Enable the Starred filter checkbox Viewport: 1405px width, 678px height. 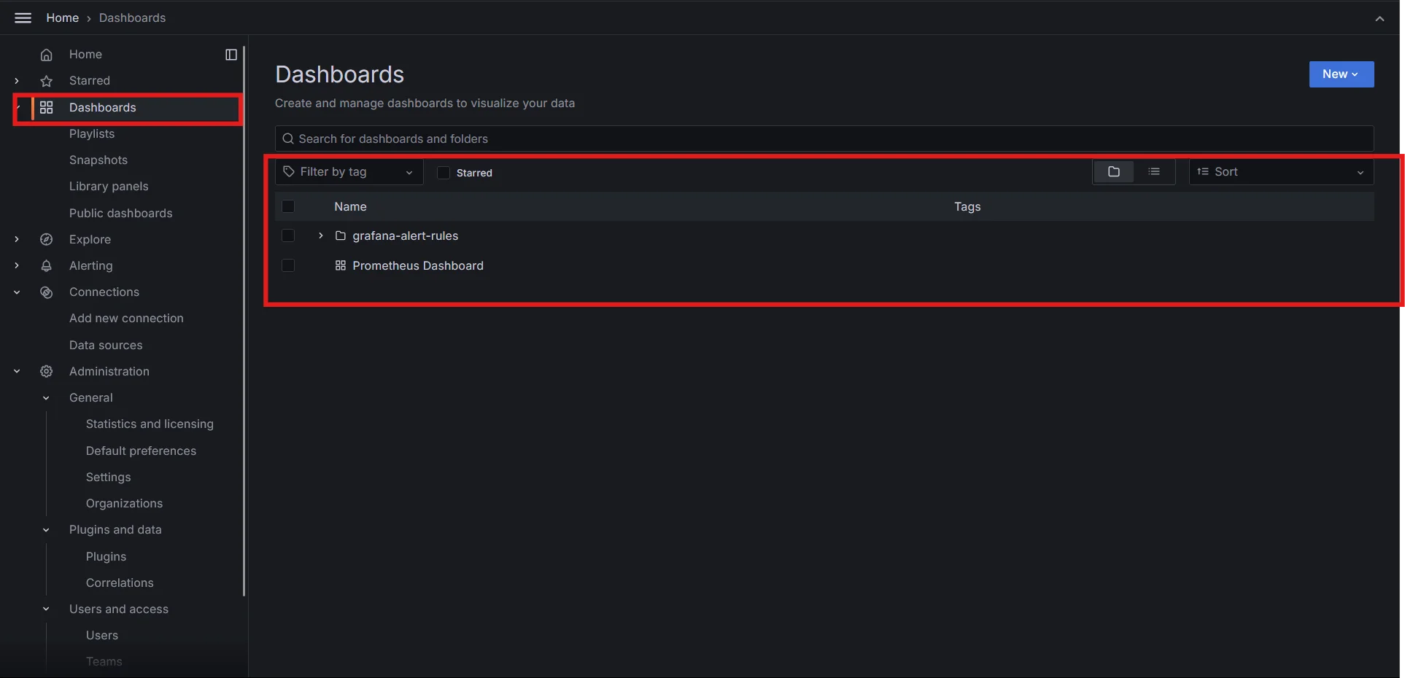pos(443,173)
